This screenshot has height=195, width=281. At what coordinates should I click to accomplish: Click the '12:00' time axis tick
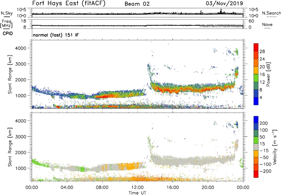137,188
